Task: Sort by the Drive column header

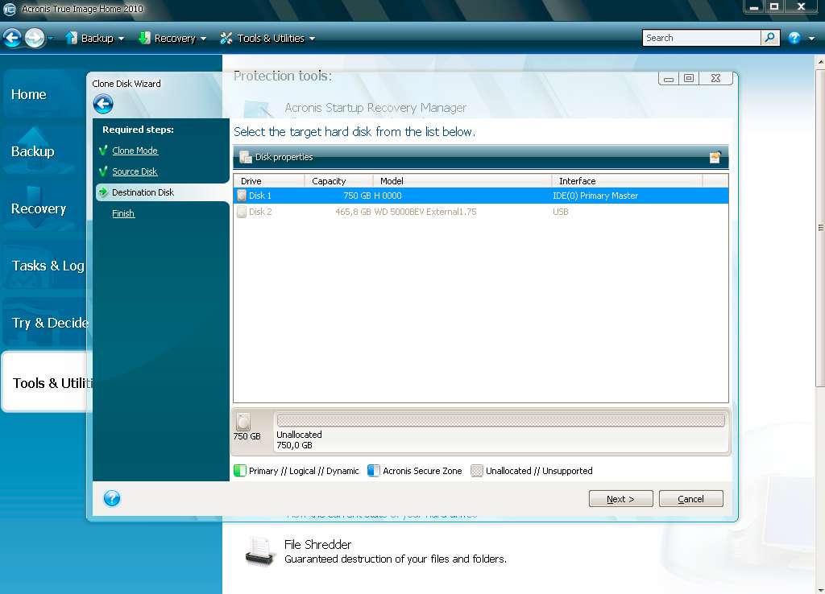Action: pyautogui.click(x=269, y=181)
